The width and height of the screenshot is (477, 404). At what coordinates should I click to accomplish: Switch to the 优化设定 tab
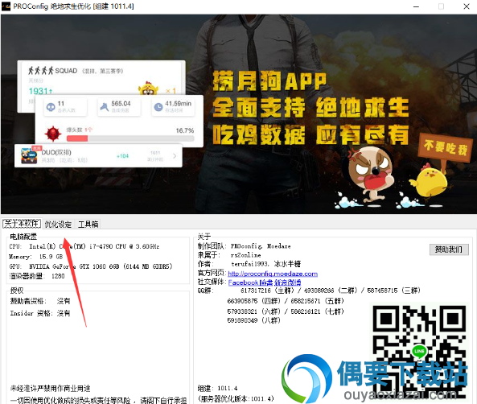coord(58,225)
